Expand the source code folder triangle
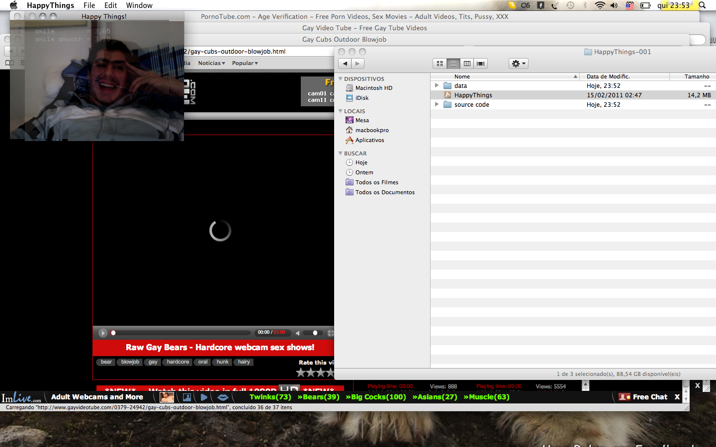716x447 pixels. [437, 104]
